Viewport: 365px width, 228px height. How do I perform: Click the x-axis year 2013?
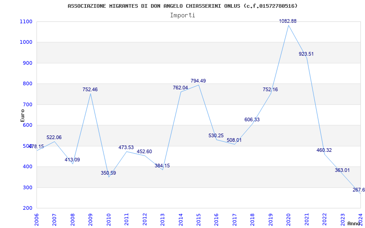162,219
